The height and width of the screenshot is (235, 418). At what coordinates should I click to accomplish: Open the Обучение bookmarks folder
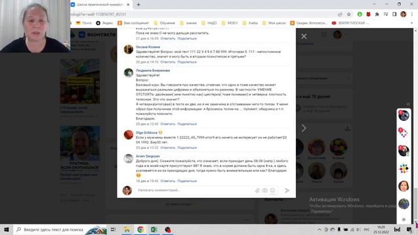(x=164, y=23)
